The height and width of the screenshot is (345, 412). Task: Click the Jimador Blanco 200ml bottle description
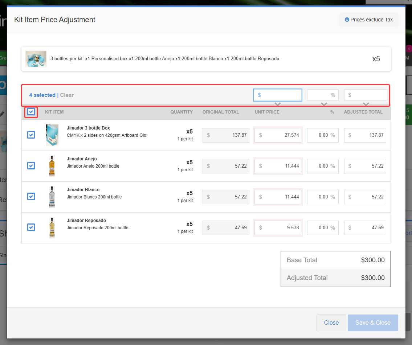94,197
